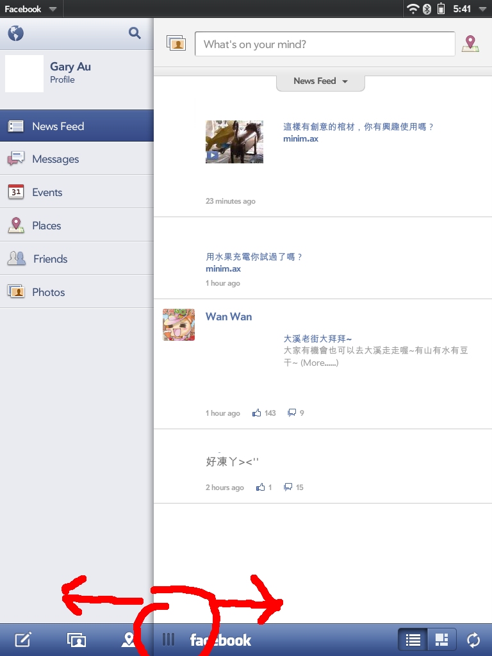
Task: Click the What's on your mind field
Action: [325, 44]
